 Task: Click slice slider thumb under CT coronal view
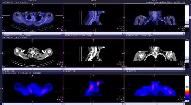[x=155, y=69]
